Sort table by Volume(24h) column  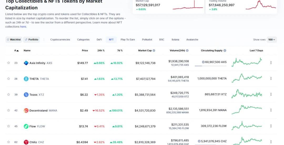tap(177, 50)
